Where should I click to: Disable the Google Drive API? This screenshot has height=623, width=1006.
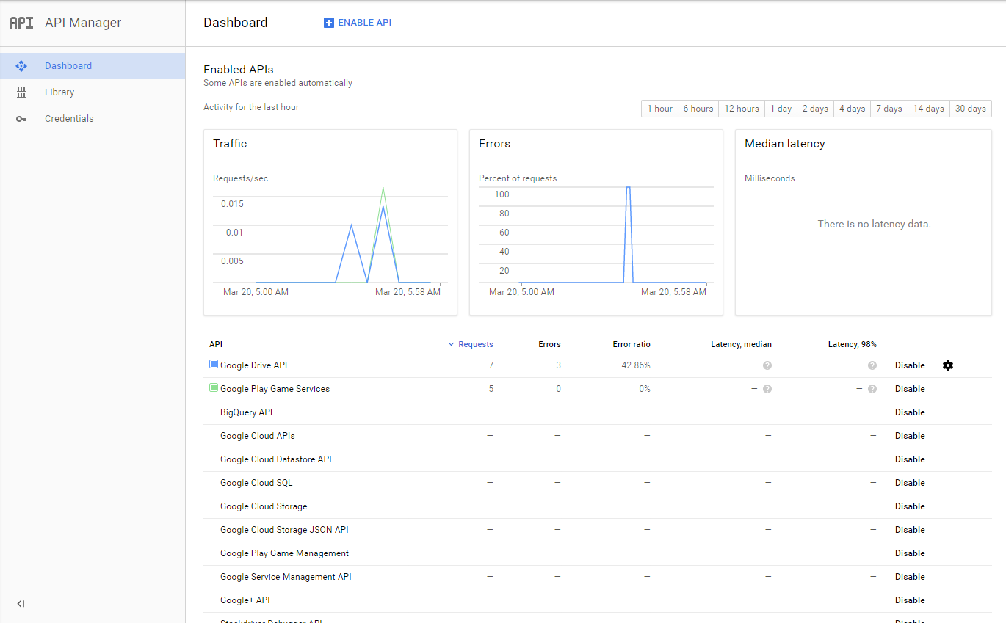tap(910, 365)
